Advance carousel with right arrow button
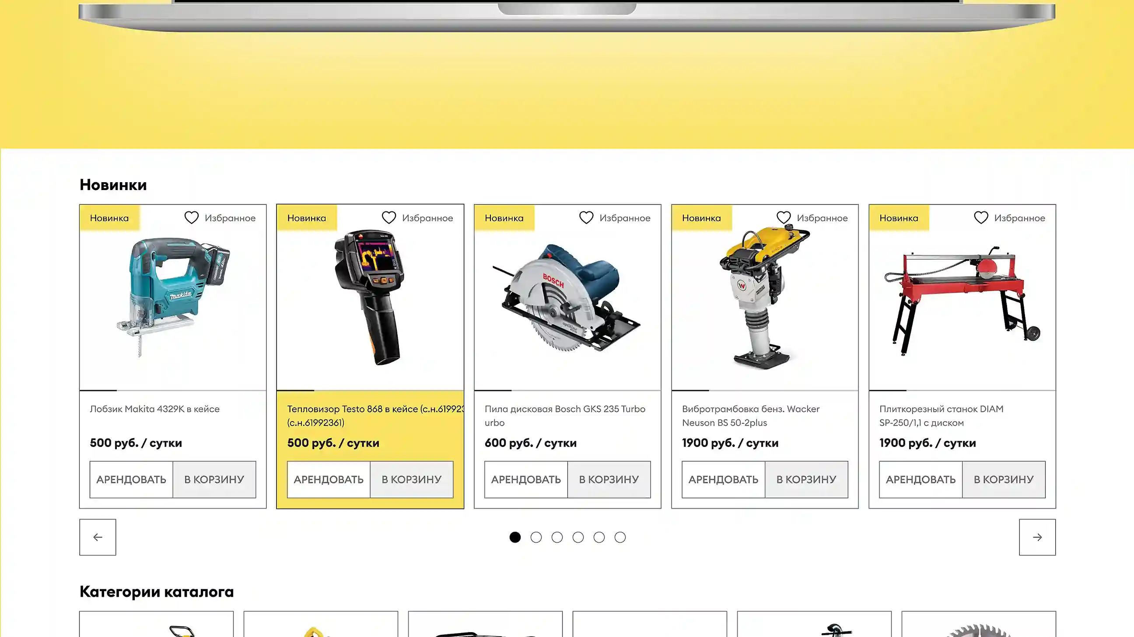The image size is (1134, 637). click(1037, 537)
